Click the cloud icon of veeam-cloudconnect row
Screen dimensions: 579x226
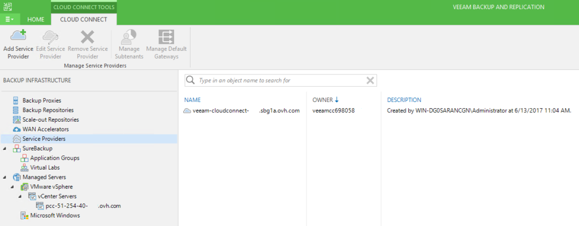coord(187,111)
